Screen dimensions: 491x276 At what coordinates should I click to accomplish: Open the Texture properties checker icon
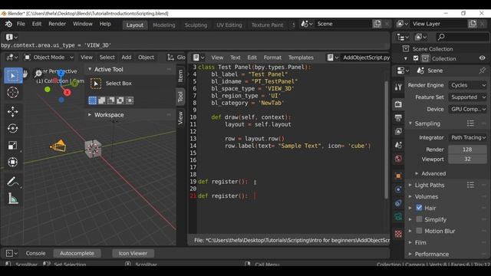(398, 234)
